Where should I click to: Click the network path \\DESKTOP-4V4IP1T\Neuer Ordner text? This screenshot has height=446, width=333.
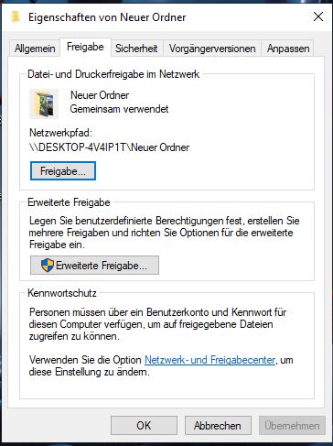(110, 147)
